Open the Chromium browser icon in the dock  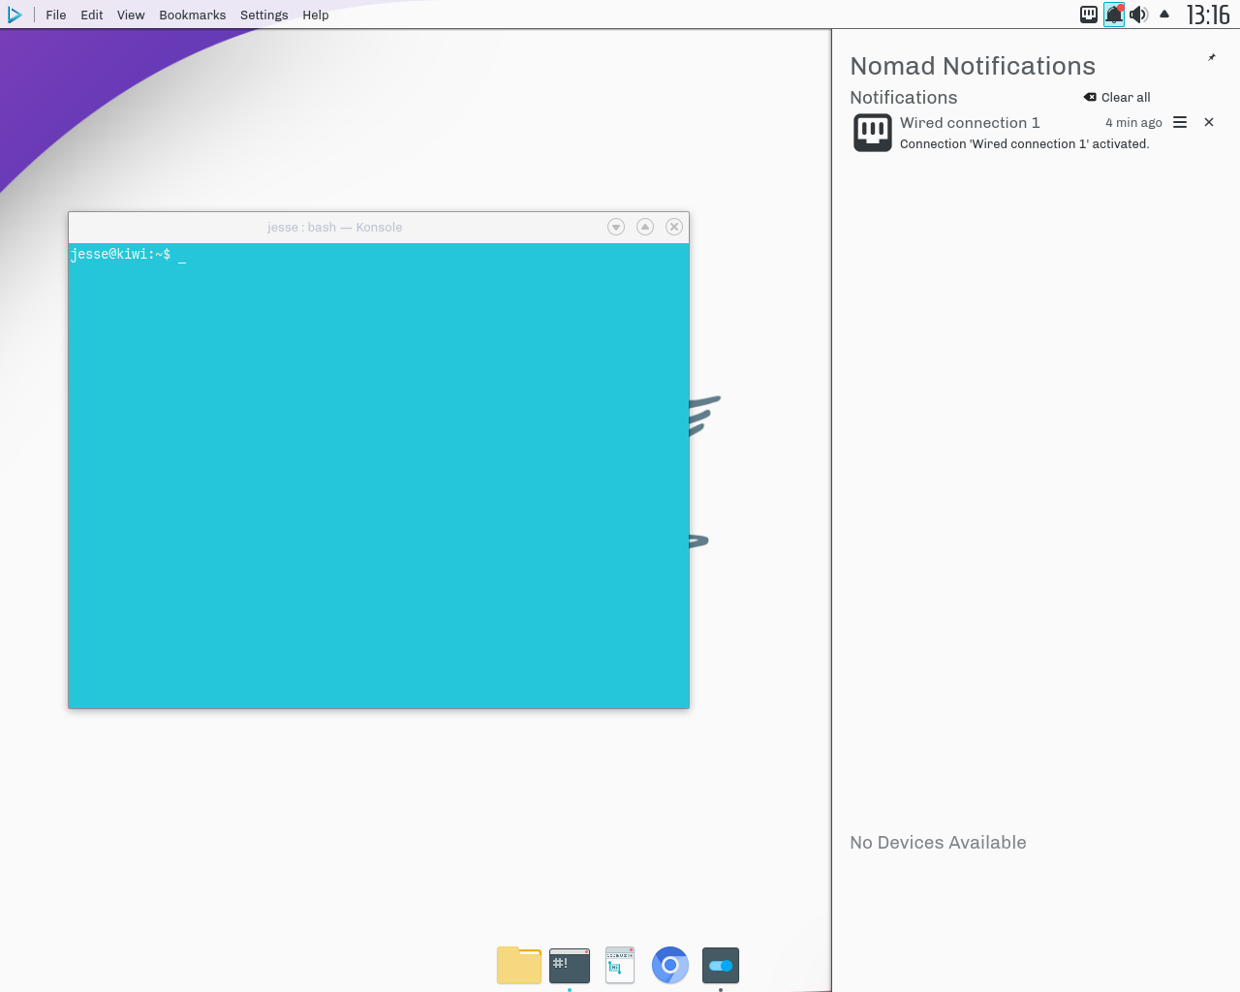point(670,965)
